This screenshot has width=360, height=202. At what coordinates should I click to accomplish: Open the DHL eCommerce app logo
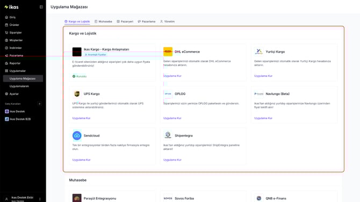(168, 52)
